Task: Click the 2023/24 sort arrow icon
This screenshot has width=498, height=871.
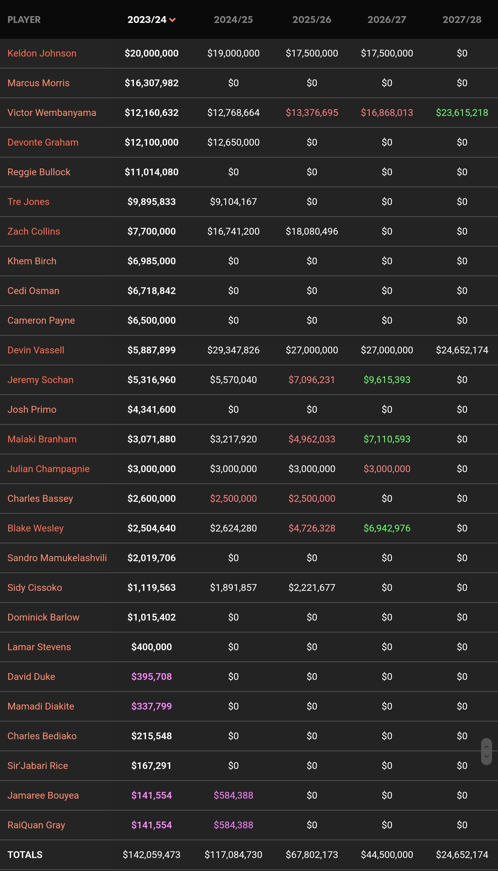Action: (x=172, y=20)
